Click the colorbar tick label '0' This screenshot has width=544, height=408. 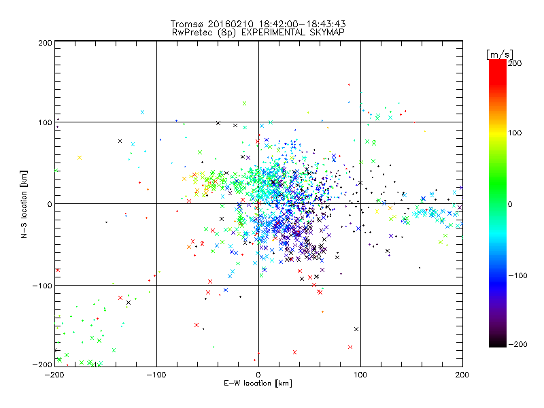pos(510,204)
